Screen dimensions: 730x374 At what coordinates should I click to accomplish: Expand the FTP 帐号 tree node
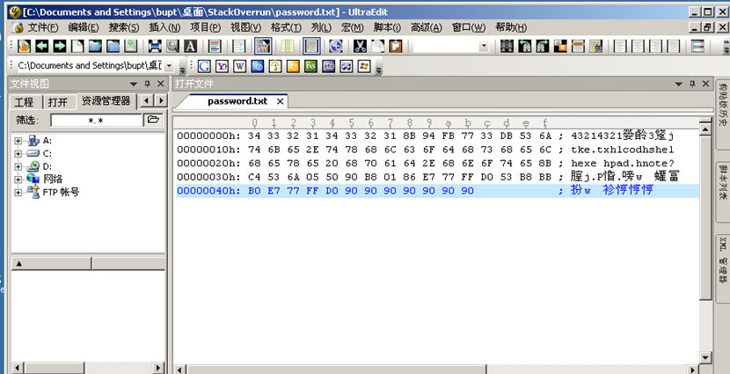pyautogui.click(x=18, y=191)
